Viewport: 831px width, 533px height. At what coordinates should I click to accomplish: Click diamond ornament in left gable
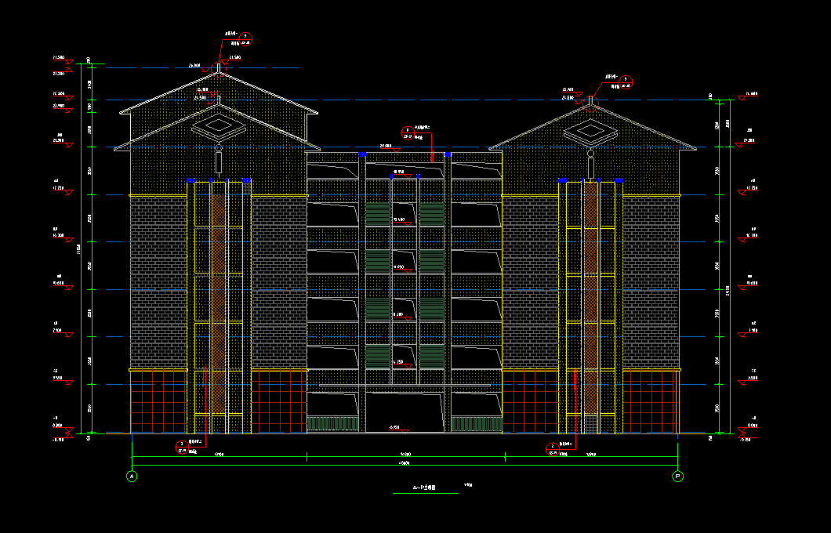218,125
